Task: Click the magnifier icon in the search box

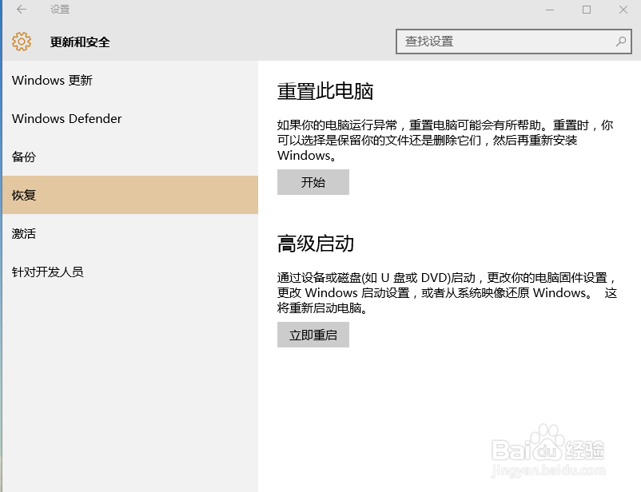Action: [x=621, y=41]
